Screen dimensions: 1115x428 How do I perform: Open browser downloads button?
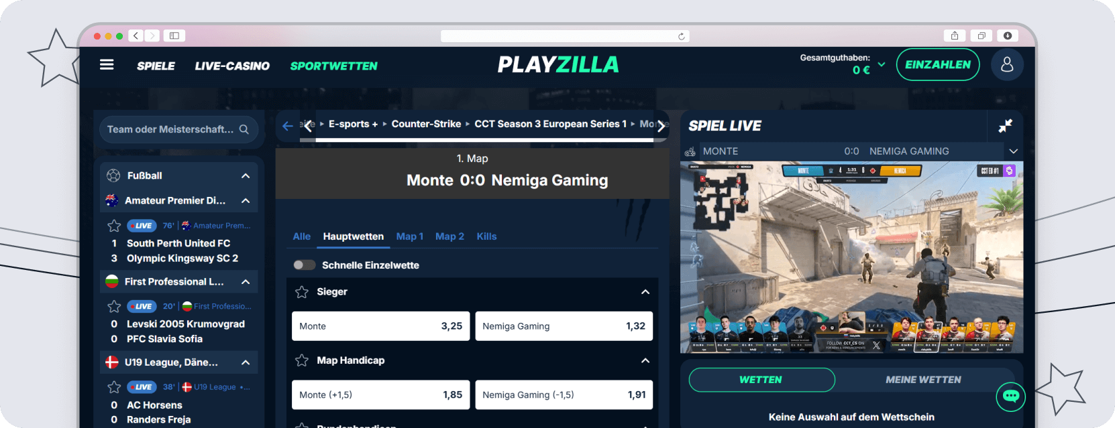coord(1008,35)
